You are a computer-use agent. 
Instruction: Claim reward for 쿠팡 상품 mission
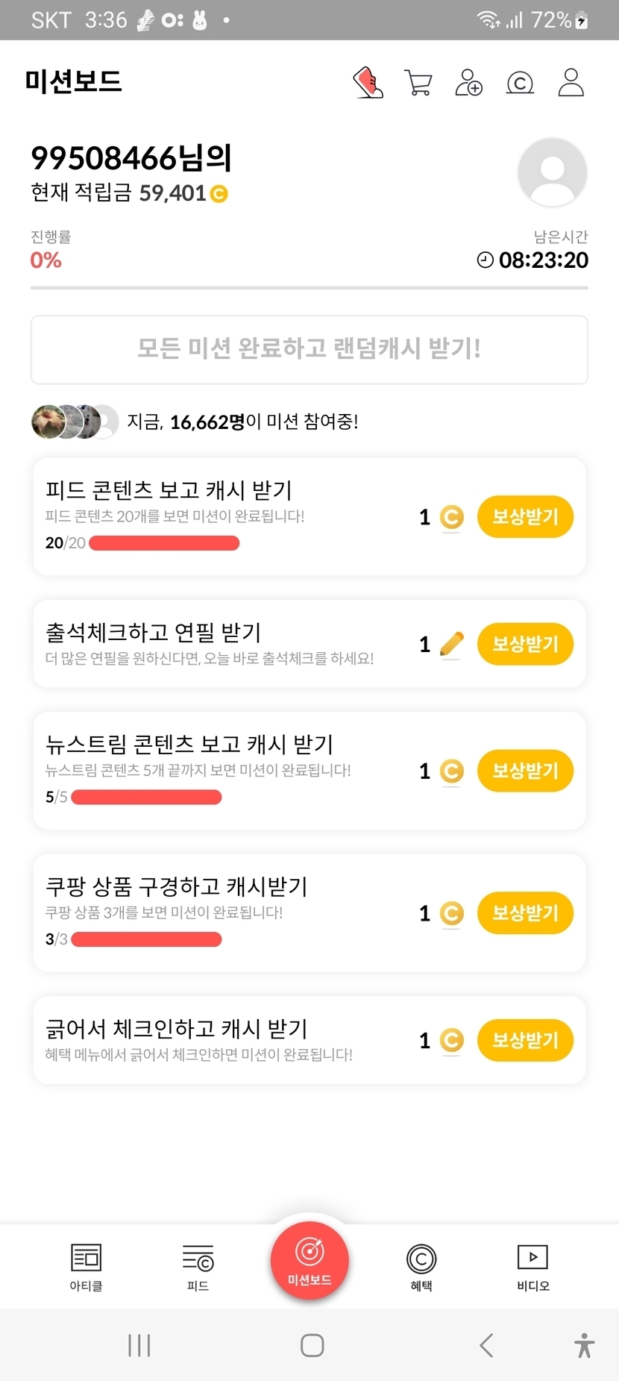(525, 912)
